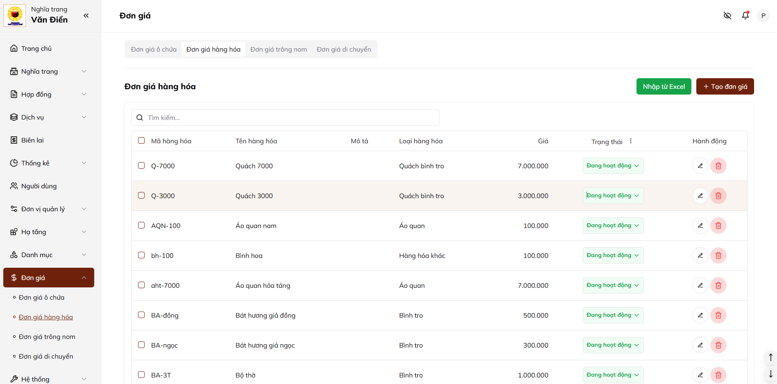Check the select-all checkbox in table header
The image size is (777, 384).
(x=141, y=140)
